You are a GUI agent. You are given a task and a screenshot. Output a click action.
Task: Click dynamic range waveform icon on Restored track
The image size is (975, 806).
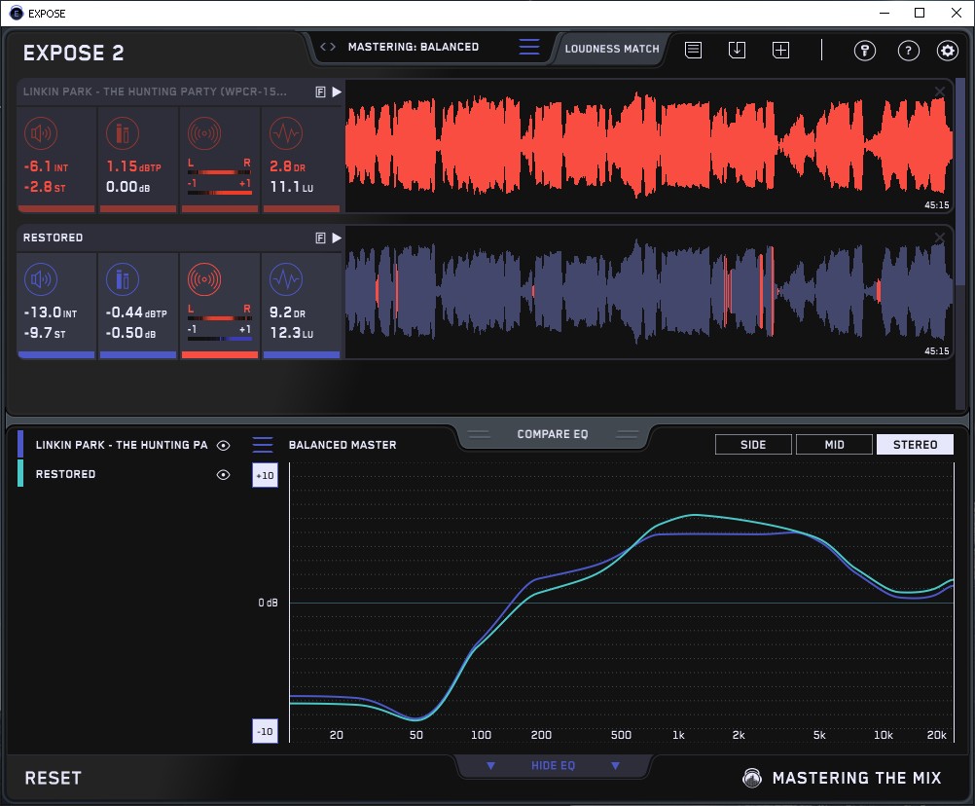[x=286, y=279]
